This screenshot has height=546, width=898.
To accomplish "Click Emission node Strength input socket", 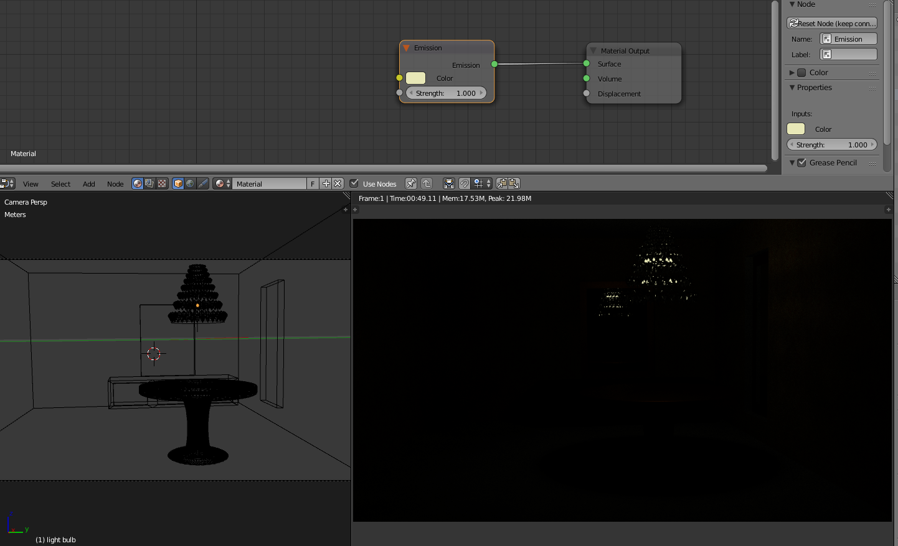I will [x=399, y=93].
